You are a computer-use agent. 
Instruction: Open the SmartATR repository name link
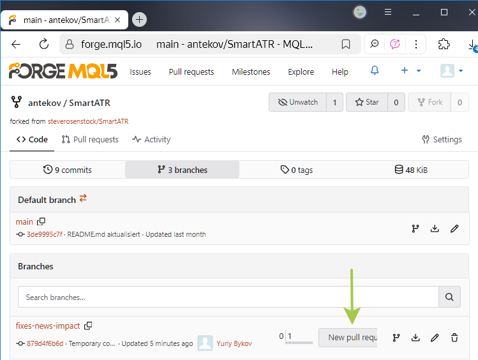[x=89, y=103]
